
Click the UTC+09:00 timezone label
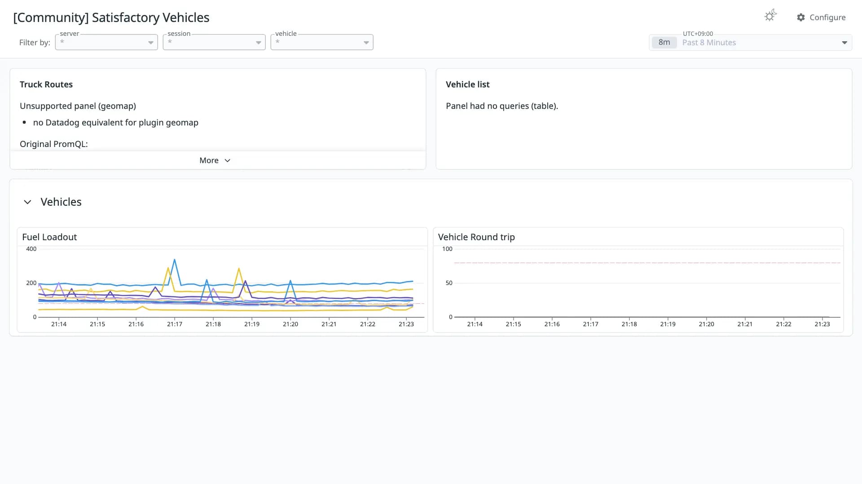pos(698,34)
